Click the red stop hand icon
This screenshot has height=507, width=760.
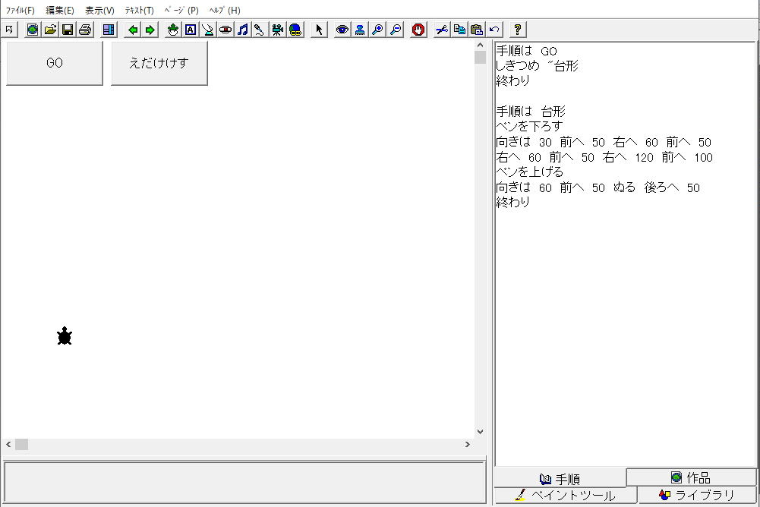coord(418,30)
